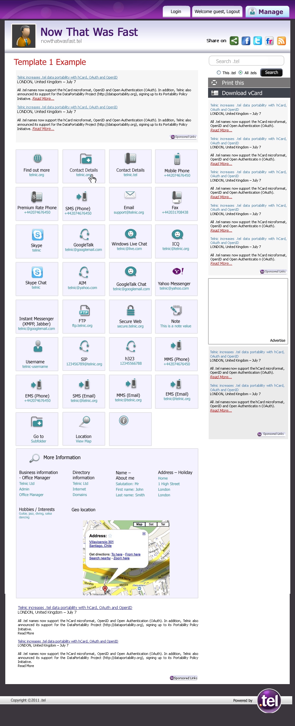Click the Windows Live Chat smiley icon
This screenshot has width=295, height=726.
(131, 234)
